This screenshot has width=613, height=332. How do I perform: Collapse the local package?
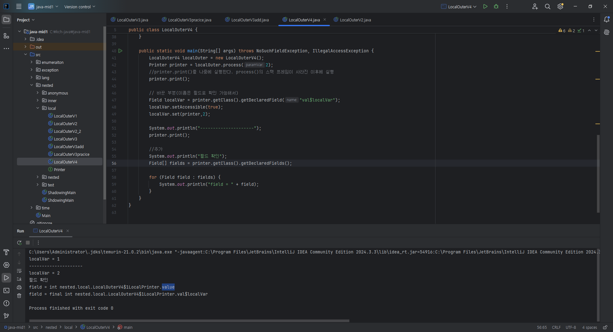pos(38,108)
